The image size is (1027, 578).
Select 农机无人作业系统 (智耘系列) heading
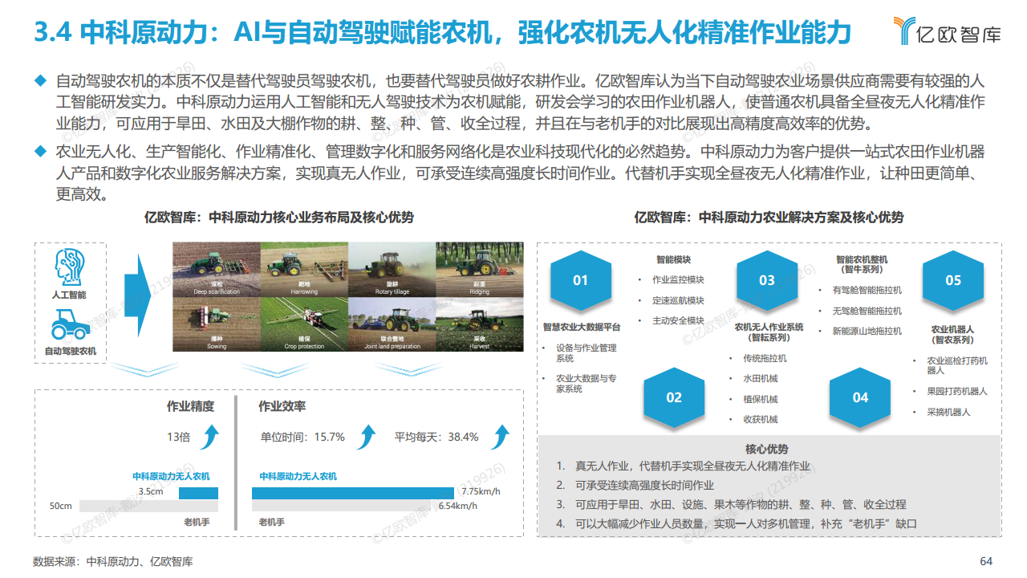[x=769, y=332]
